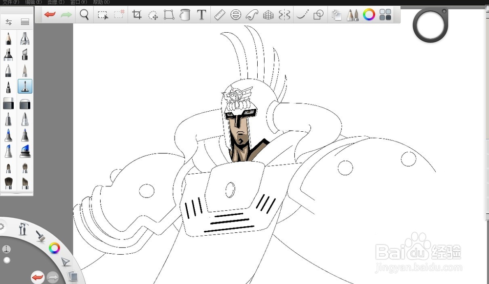Select the silver cone-tip pen below the Soft Eraser
Screen dimensions: 489x284
(25, 120)
